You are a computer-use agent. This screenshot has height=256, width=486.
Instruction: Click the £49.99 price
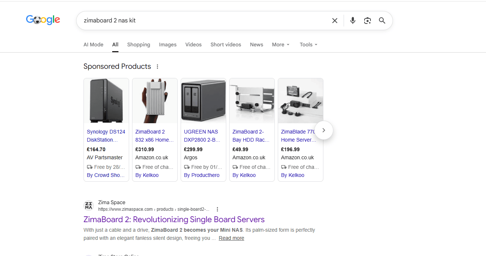(x=240, y=149)
